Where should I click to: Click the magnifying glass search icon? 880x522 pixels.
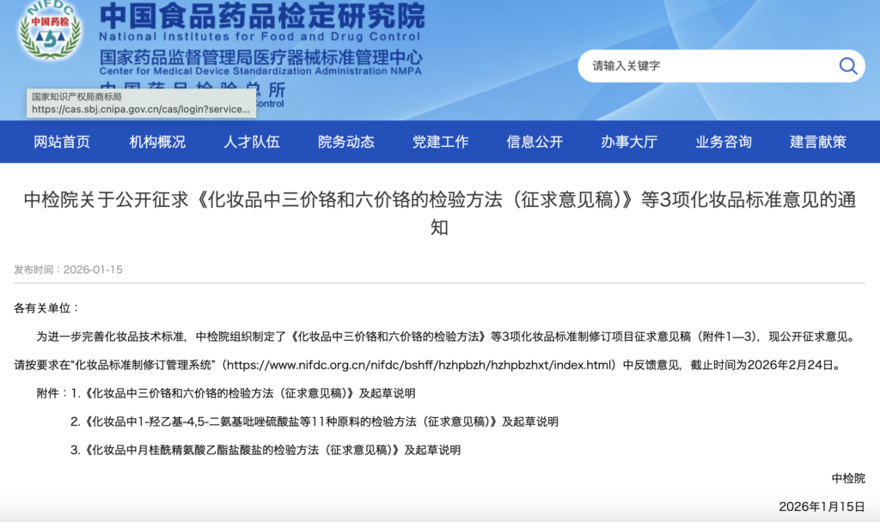pyautogui.click(x=847, y=66)
